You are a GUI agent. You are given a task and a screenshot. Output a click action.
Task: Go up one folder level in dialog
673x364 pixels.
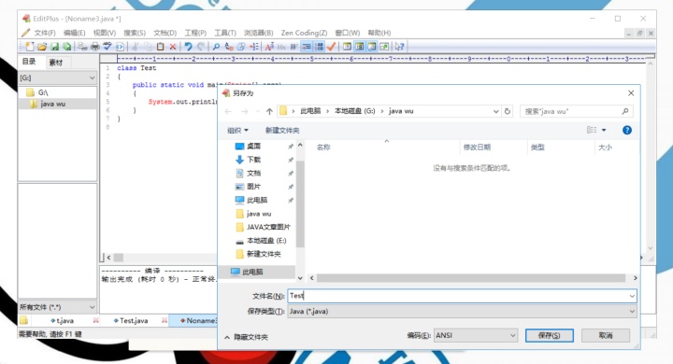click(269, 111)
